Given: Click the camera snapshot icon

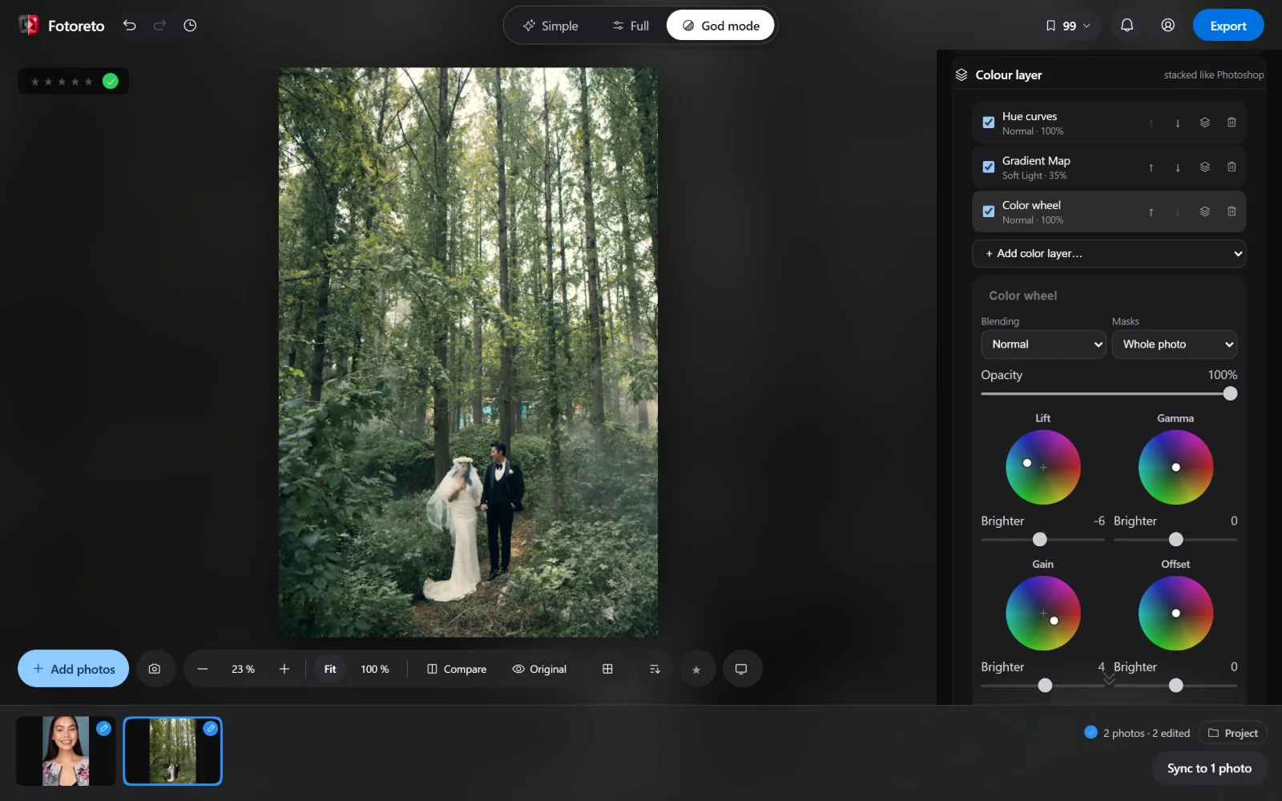Looking at the screenshot, I should coord(155,669).
